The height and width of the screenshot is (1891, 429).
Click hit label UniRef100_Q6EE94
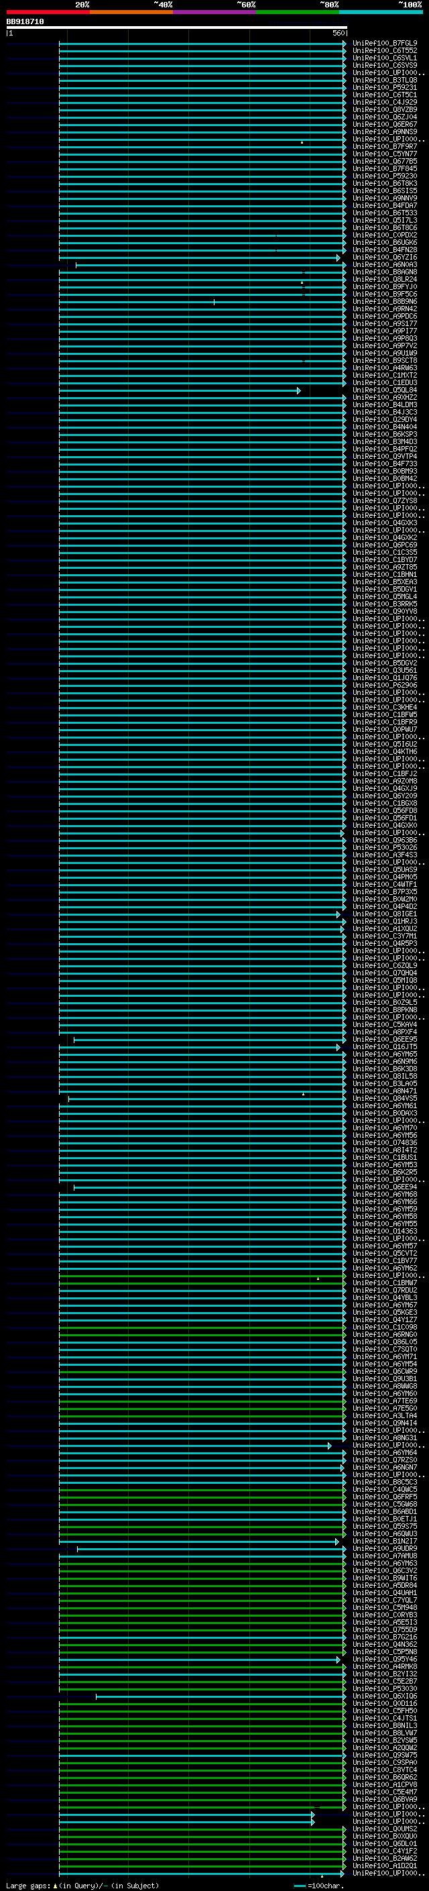click(x=384, y=1187)
